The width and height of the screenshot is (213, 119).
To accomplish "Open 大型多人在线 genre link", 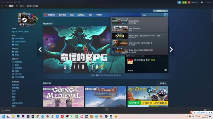I will 17,103.
